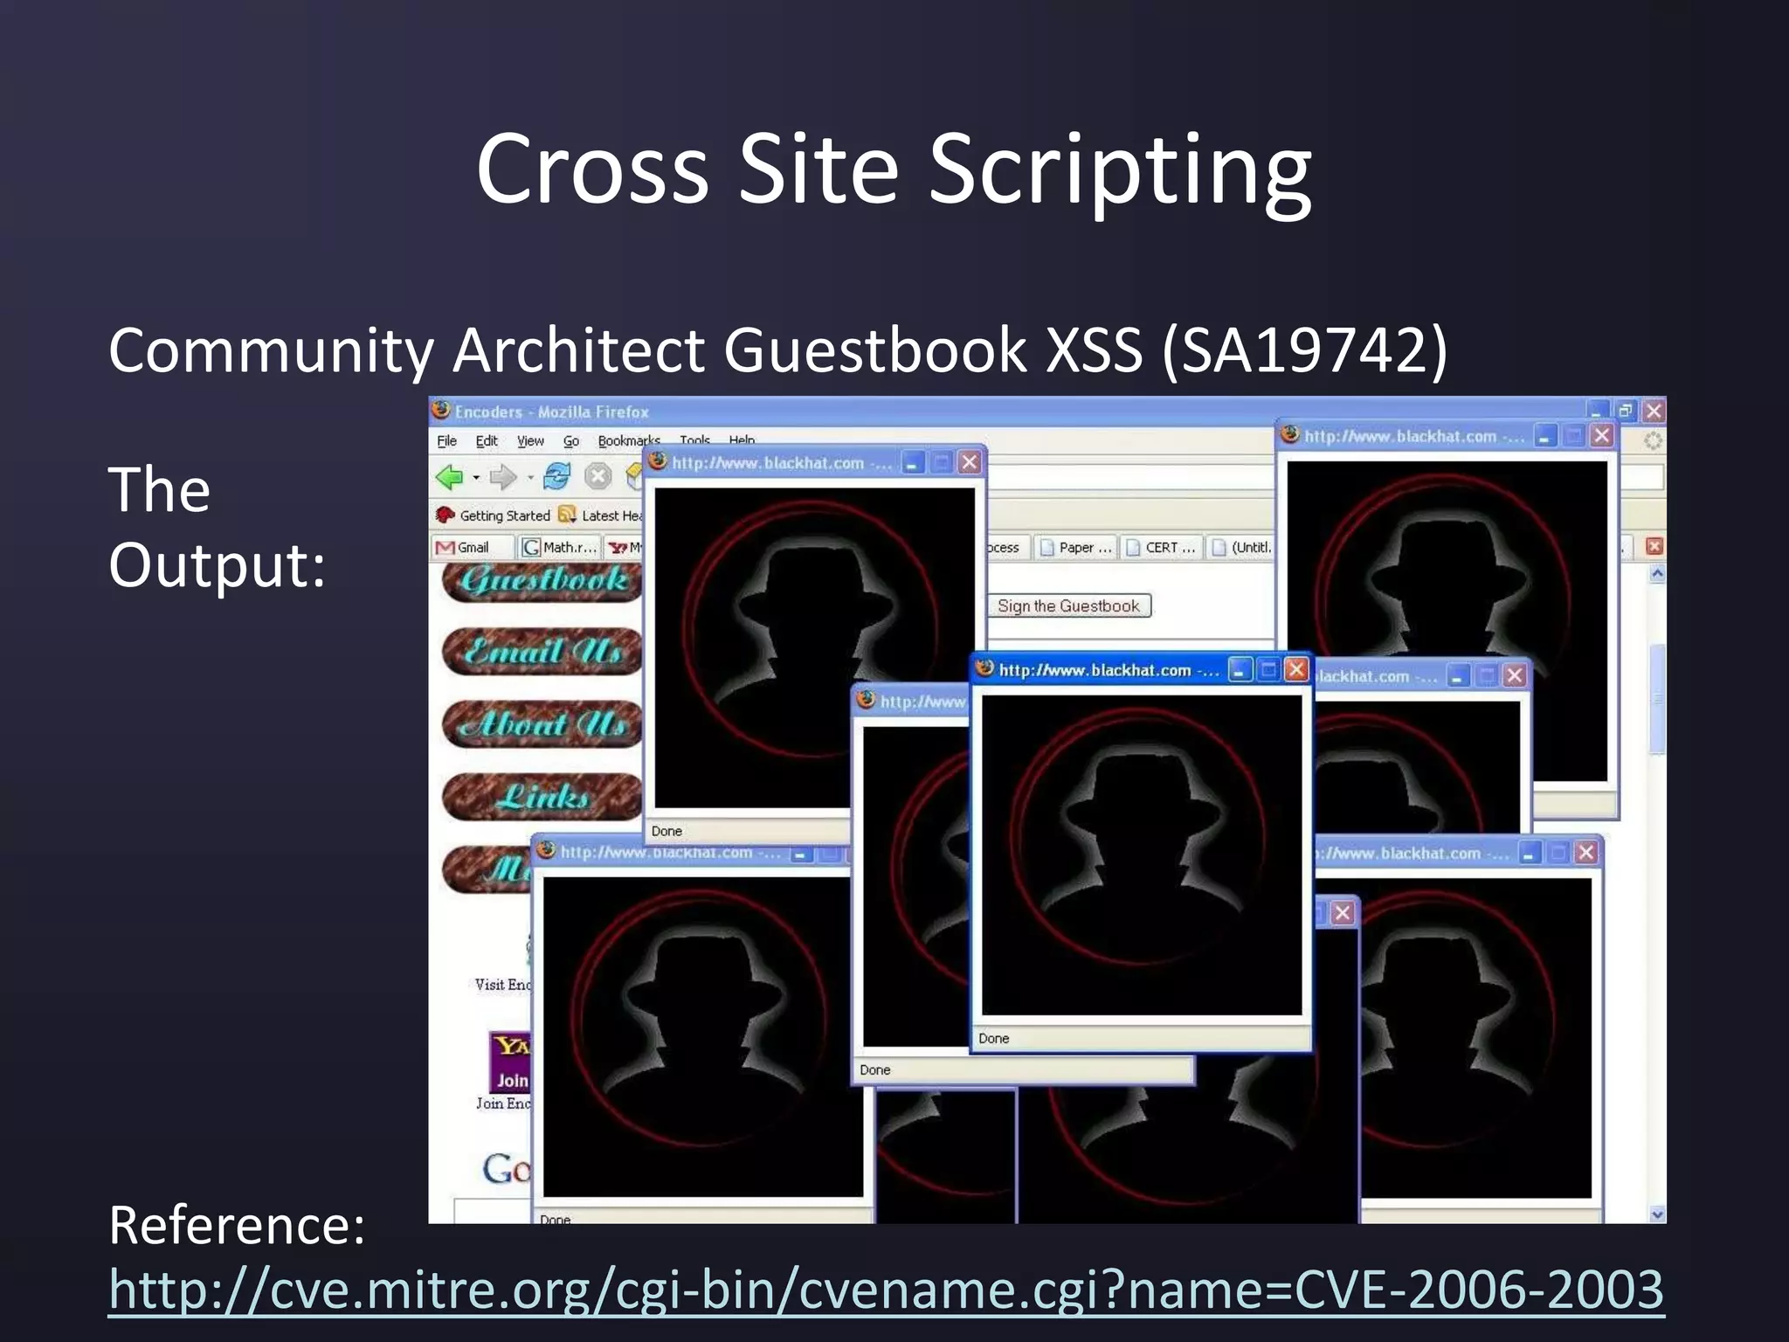Switch to the Gmail tab
1789x1342 pixels.
click(473, 547)
